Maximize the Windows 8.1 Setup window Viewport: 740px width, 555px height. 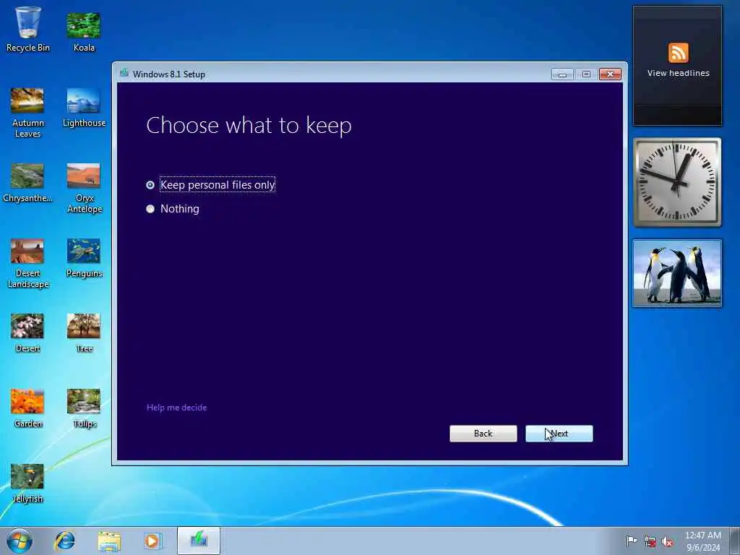click(x=586, y=74)
